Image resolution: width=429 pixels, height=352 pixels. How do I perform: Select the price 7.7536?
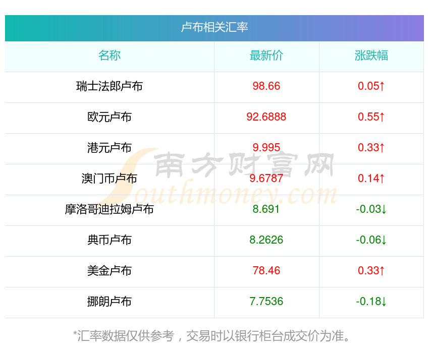point(266,302)
